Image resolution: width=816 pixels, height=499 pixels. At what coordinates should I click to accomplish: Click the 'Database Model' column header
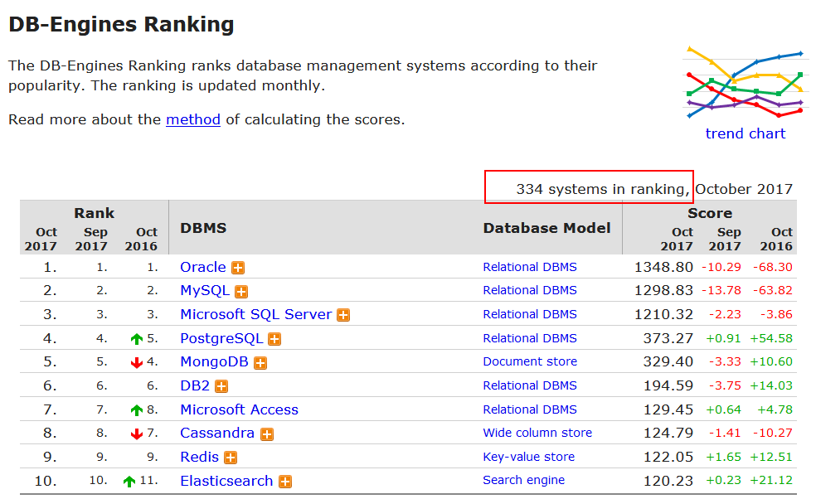coord(547,228)
